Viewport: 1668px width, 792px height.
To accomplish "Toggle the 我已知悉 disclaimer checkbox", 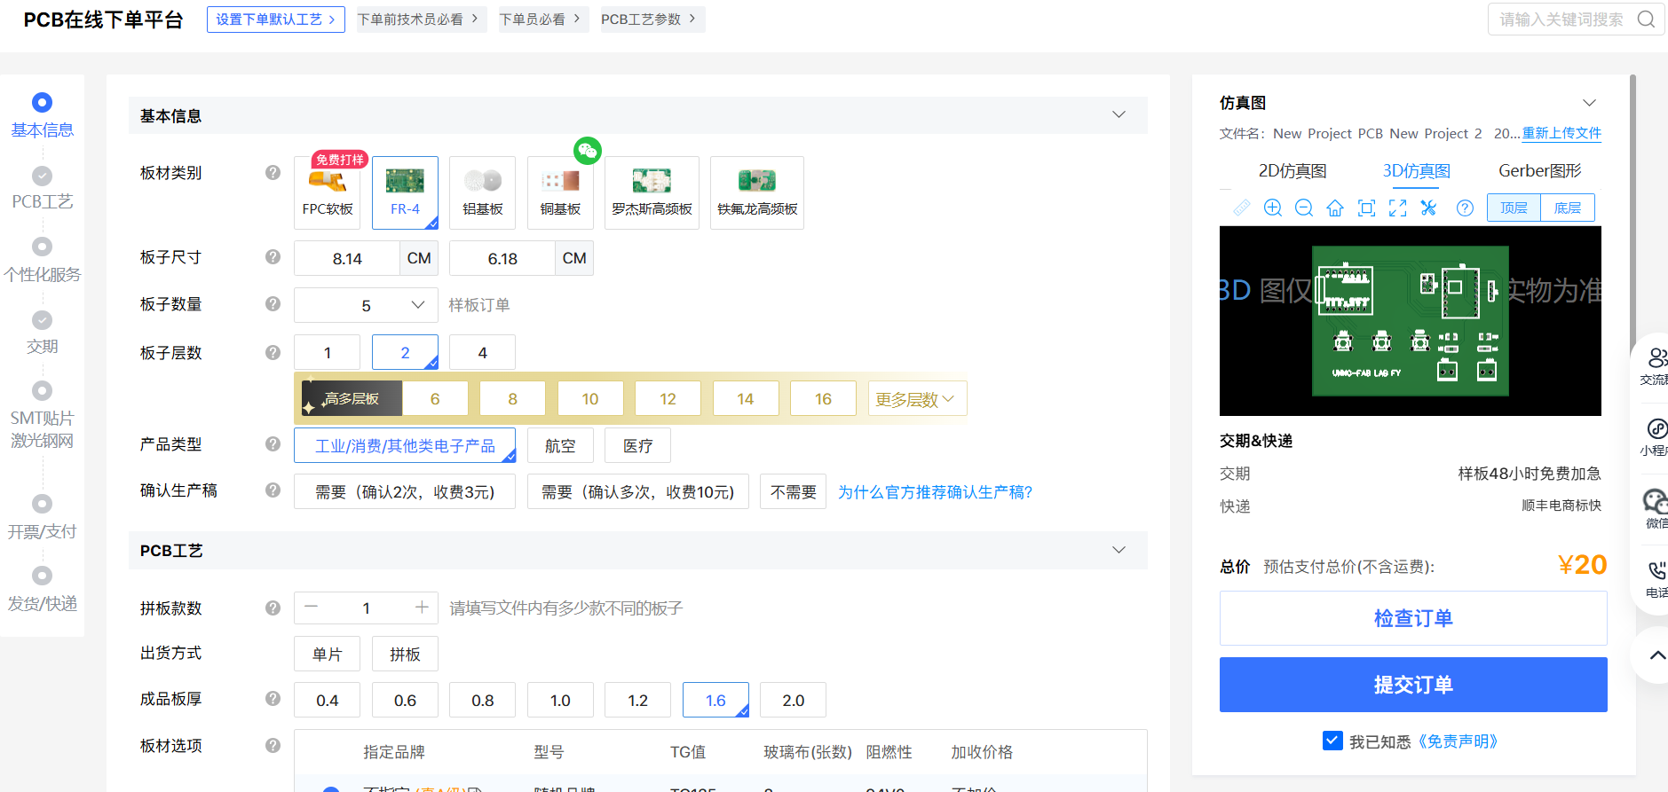I will pyautogui.click(x=1332, y=741).
